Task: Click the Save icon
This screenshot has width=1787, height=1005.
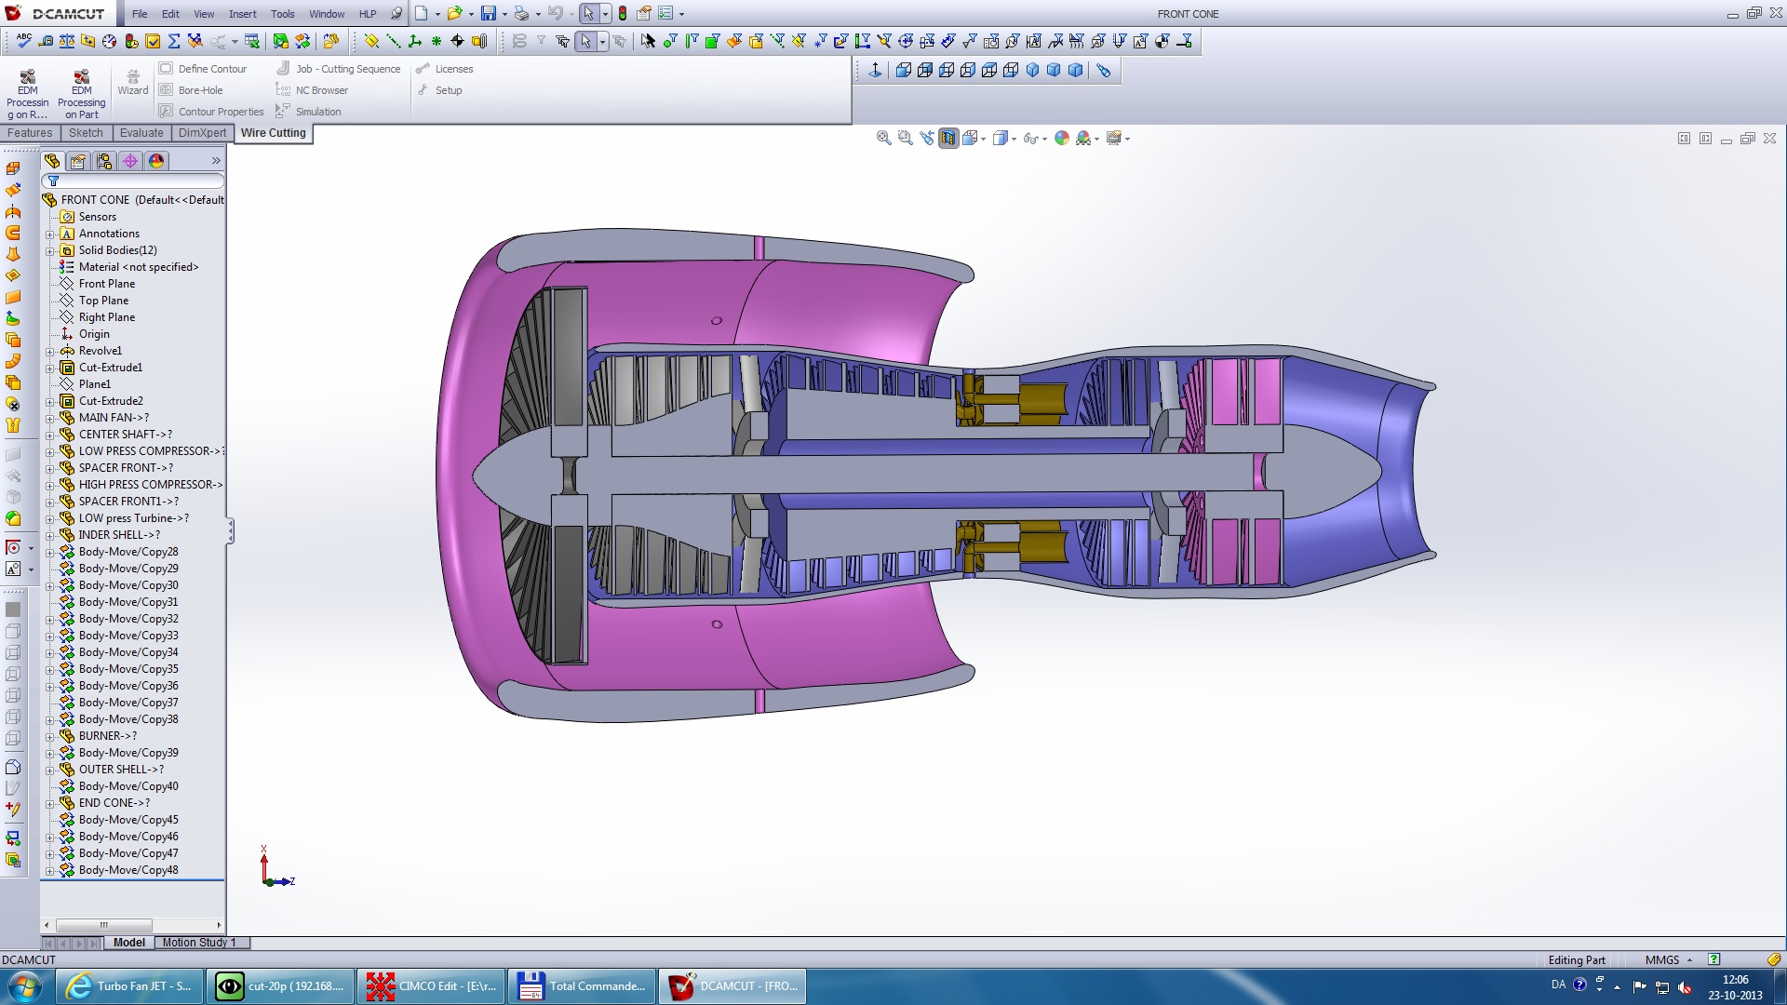Action: [x=488, y=14]
